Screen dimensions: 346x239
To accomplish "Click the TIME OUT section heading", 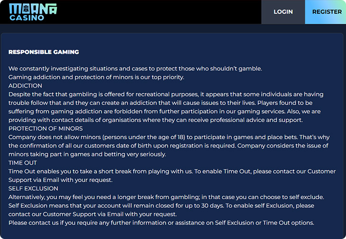I will (22, 163).
